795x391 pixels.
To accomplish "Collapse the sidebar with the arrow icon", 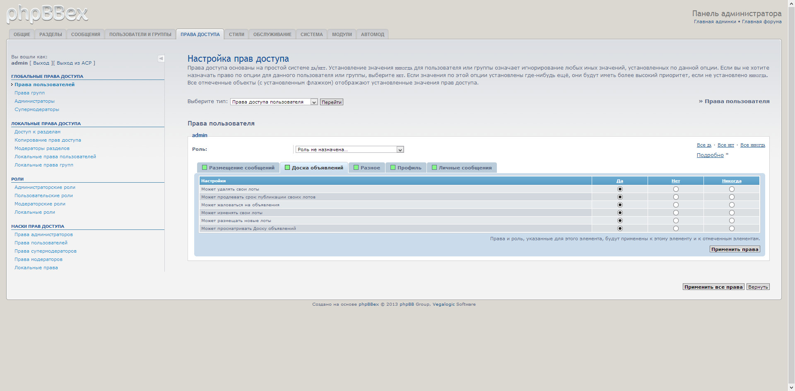I will [161, 58].
